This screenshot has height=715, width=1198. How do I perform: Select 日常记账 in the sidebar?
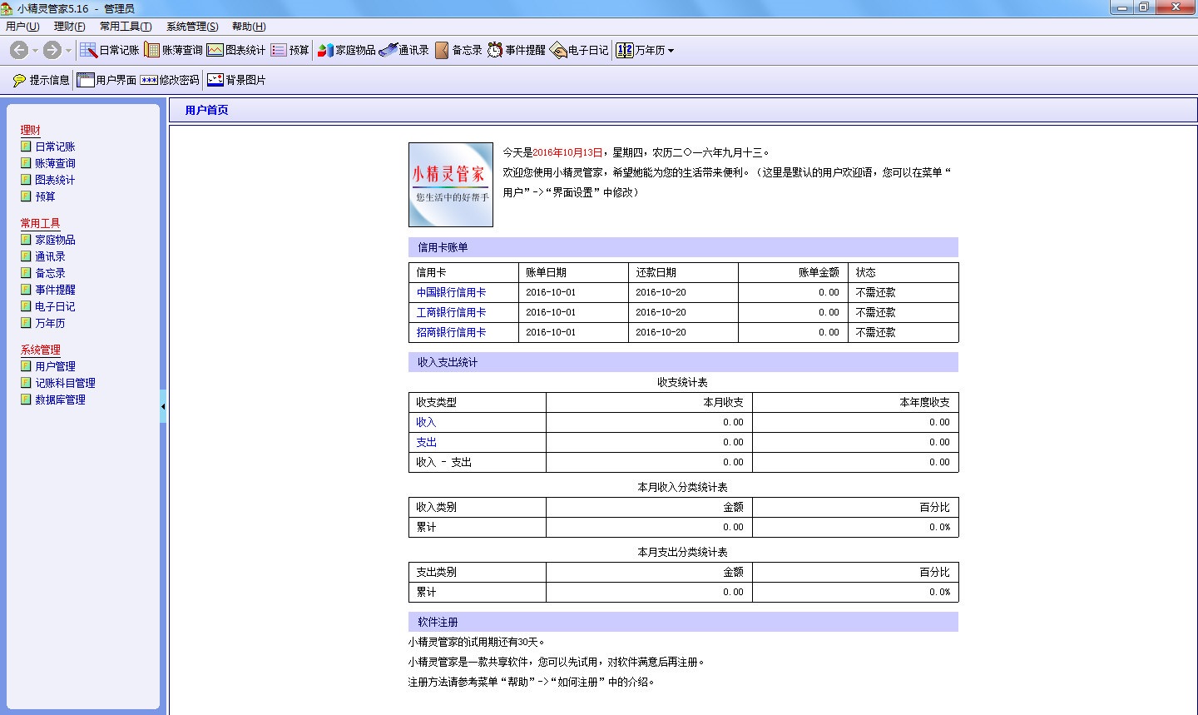tap(55, 146)
